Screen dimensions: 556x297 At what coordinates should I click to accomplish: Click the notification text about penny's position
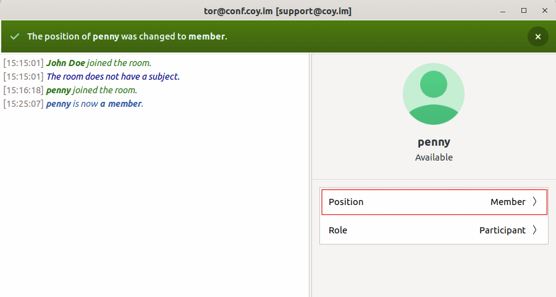coord(127,36)
